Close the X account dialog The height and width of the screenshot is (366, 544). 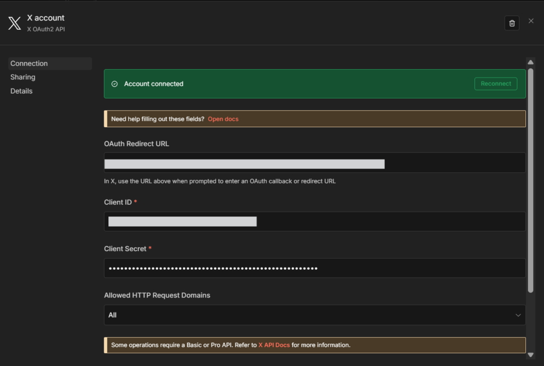(x=531, y=21)
